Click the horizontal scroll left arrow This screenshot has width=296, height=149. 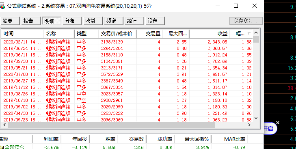[x=5, y=125]
